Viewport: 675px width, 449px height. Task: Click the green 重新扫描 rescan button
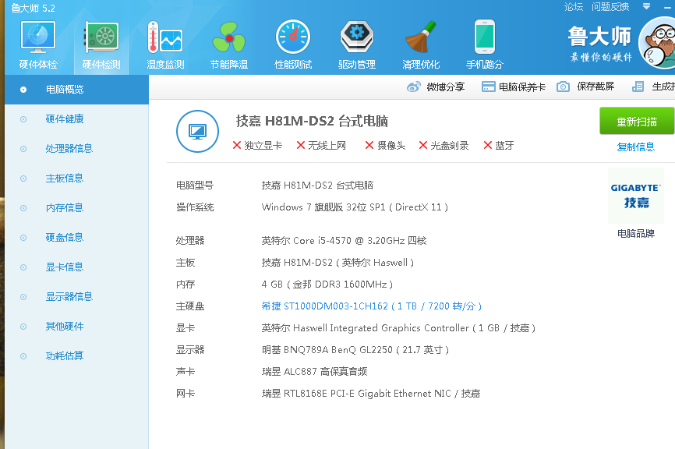635,122
